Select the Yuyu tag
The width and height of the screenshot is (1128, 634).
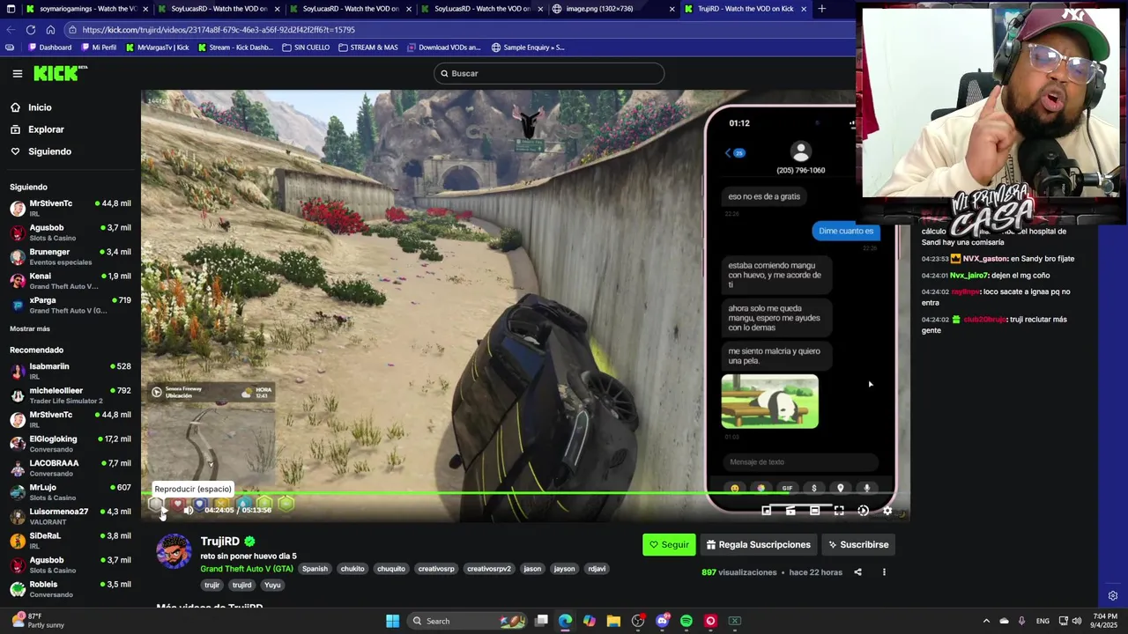click(x=272, y=586)
